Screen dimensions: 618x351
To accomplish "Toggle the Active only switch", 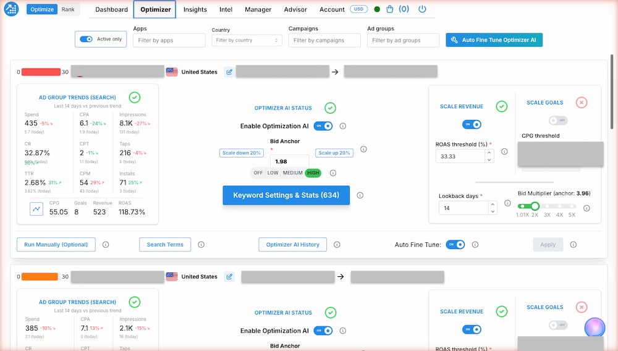I will point(86,39).
